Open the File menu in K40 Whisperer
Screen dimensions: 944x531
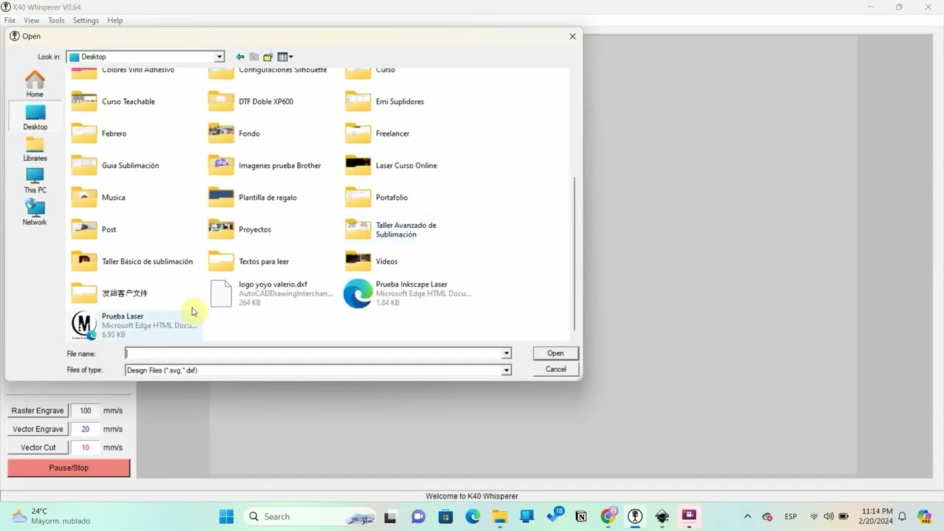tap(10, 20)
